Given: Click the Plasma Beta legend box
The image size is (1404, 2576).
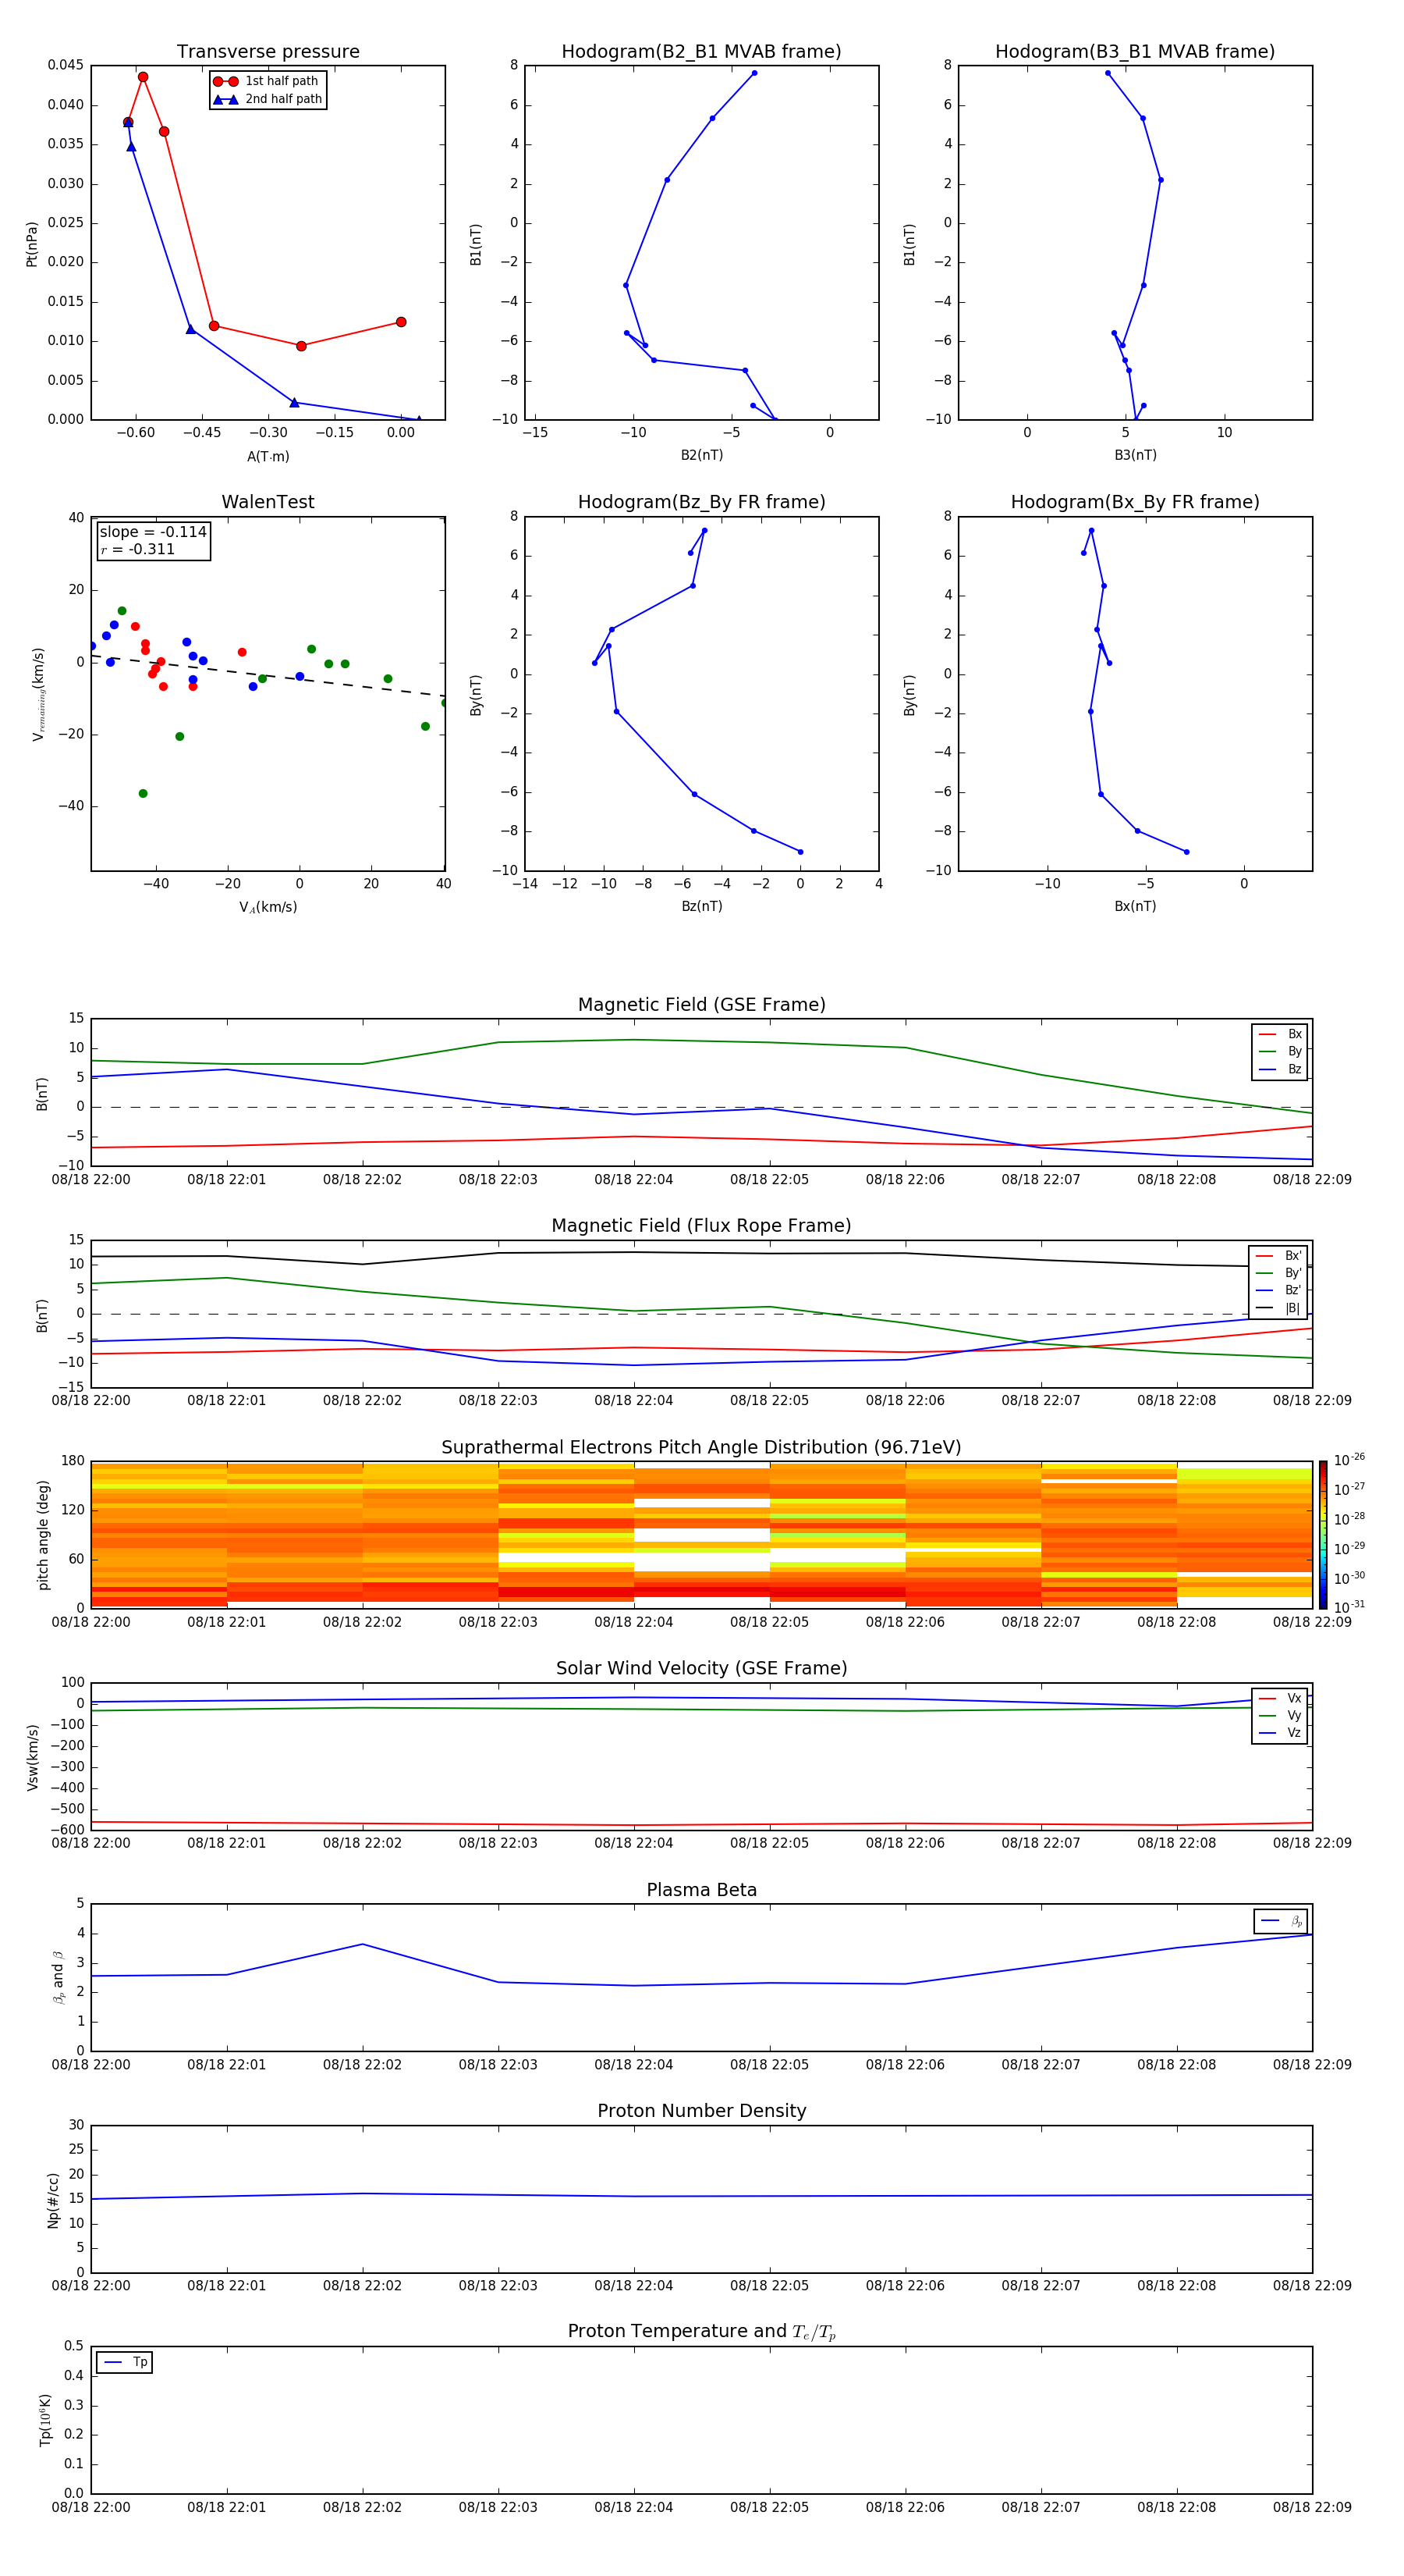Looking at the screenshot, I should coord(1280,1921).
